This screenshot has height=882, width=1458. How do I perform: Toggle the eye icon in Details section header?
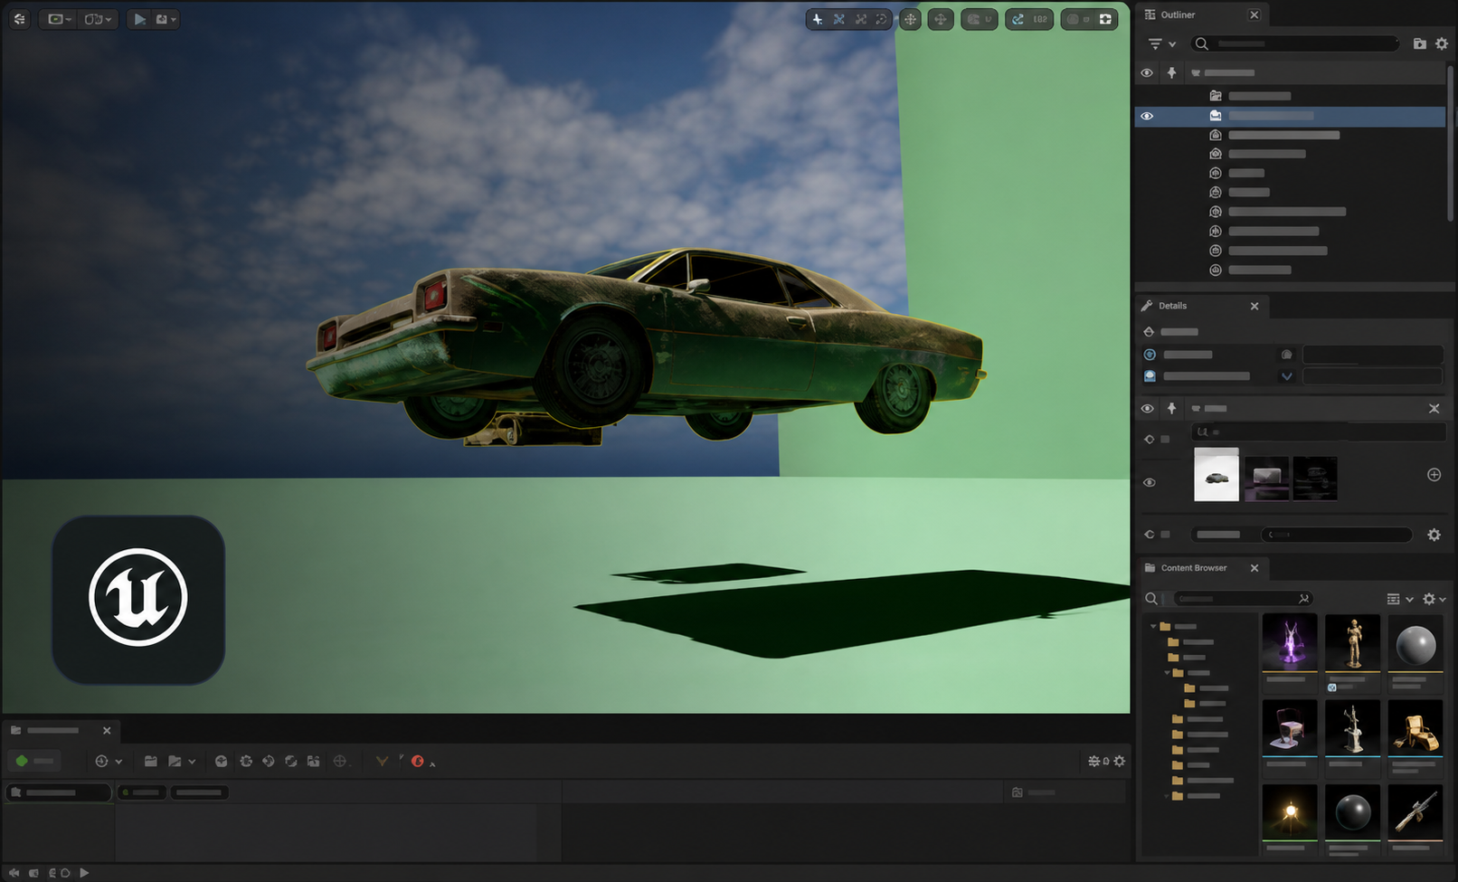(1147, 409)
